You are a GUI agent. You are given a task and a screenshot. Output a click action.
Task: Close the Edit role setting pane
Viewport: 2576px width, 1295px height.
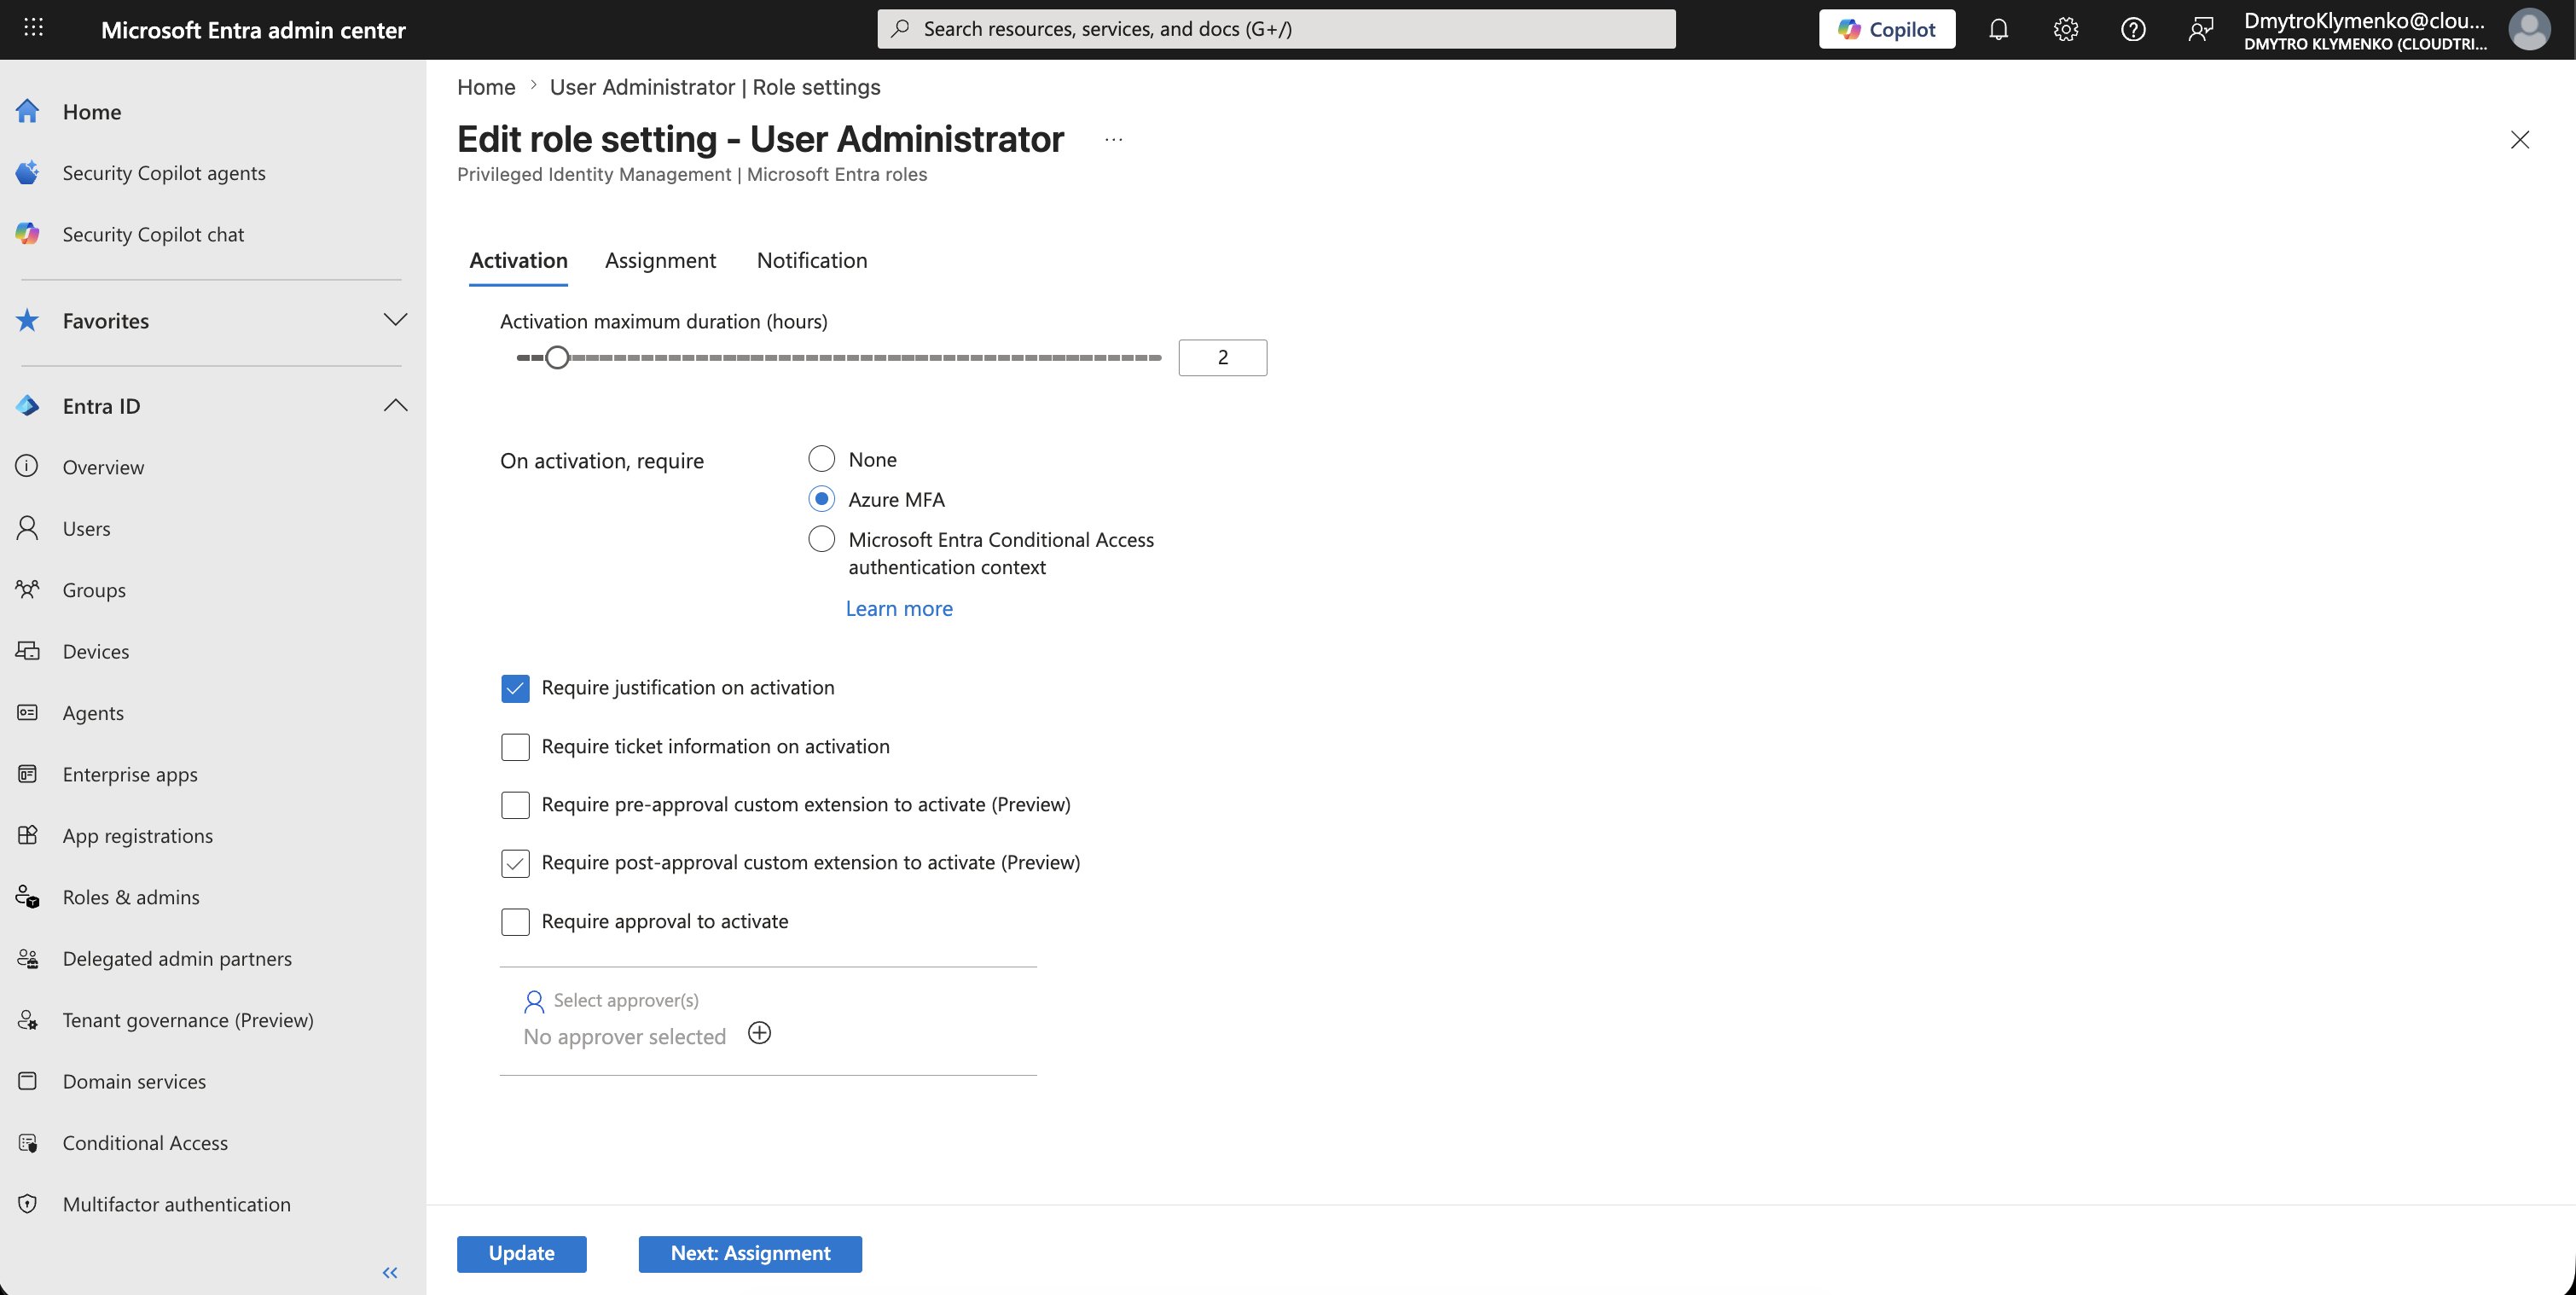[x=2519, y=140]
